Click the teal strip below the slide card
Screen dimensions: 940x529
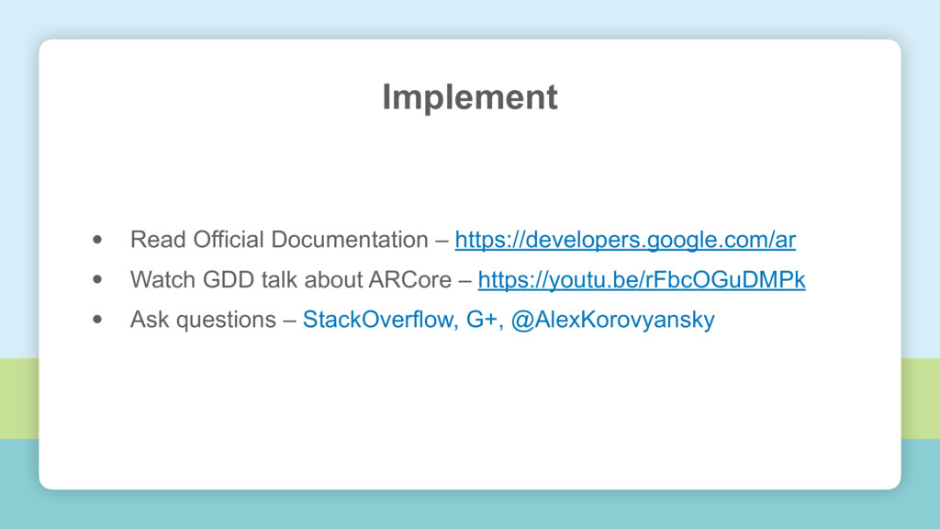[x=470, y=510]
